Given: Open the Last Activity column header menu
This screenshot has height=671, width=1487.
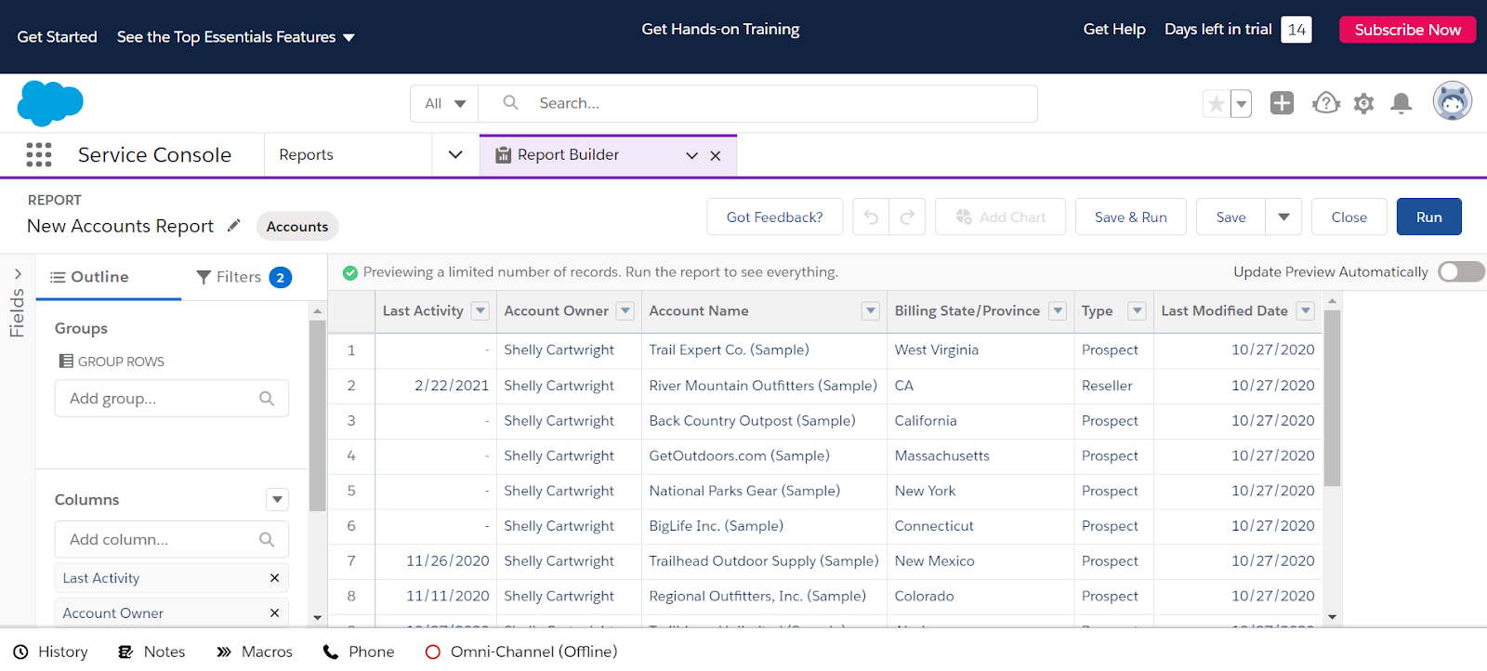Looking at the screenshot, I should pyautogui.click(x=480, y=311).
